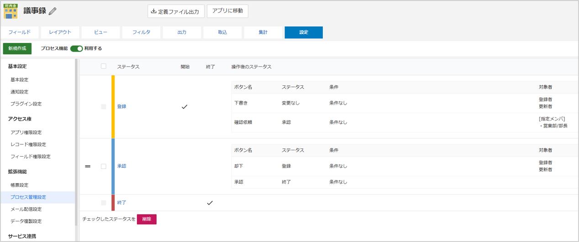Image resolution: width=579 pixels, height=242 pixels.
Task: Check the select-all checkbox in the header
Action: click(104, 66)
